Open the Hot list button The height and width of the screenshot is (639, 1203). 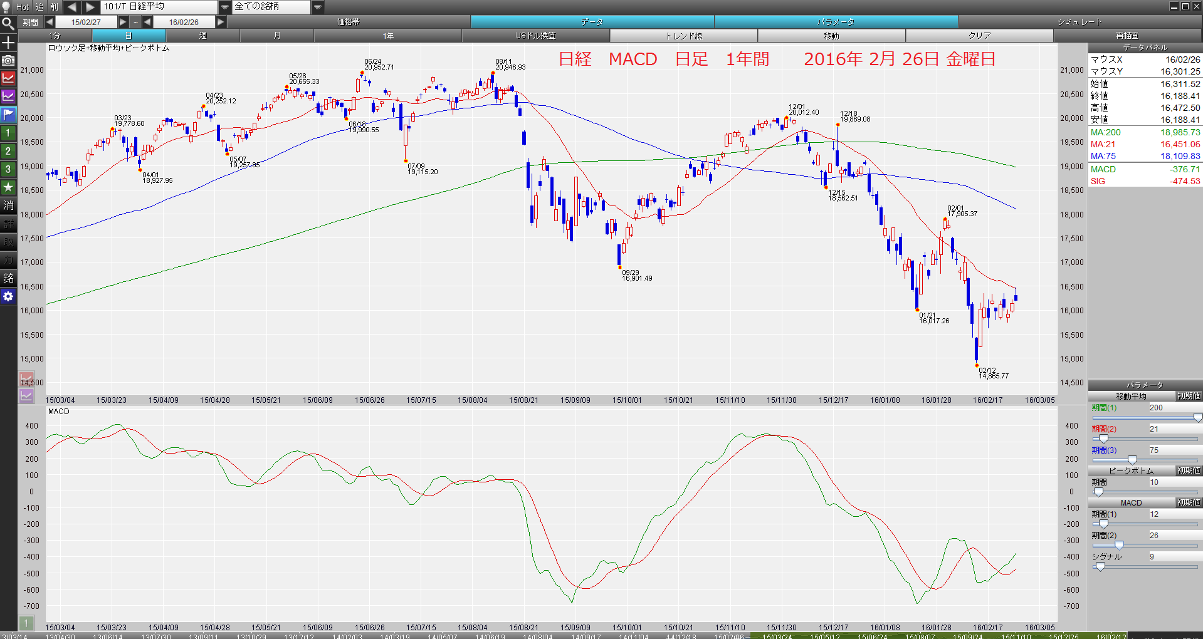tap(23, 7)
